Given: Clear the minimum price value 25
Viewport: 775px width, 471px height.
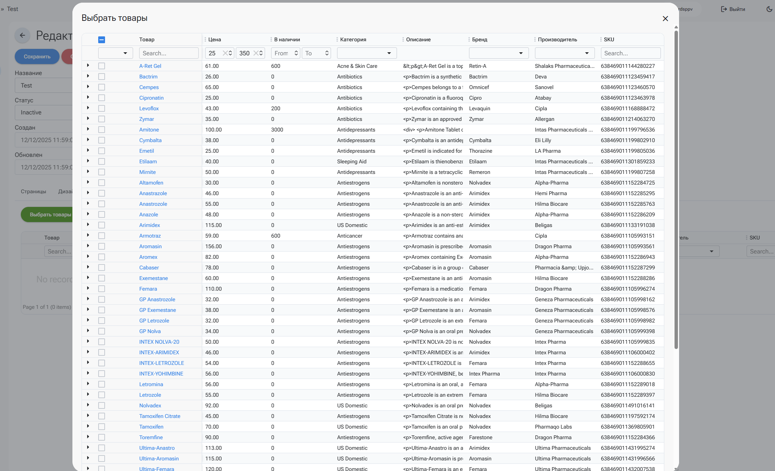Looking at the screenshot, I should [x=225, y=53].
